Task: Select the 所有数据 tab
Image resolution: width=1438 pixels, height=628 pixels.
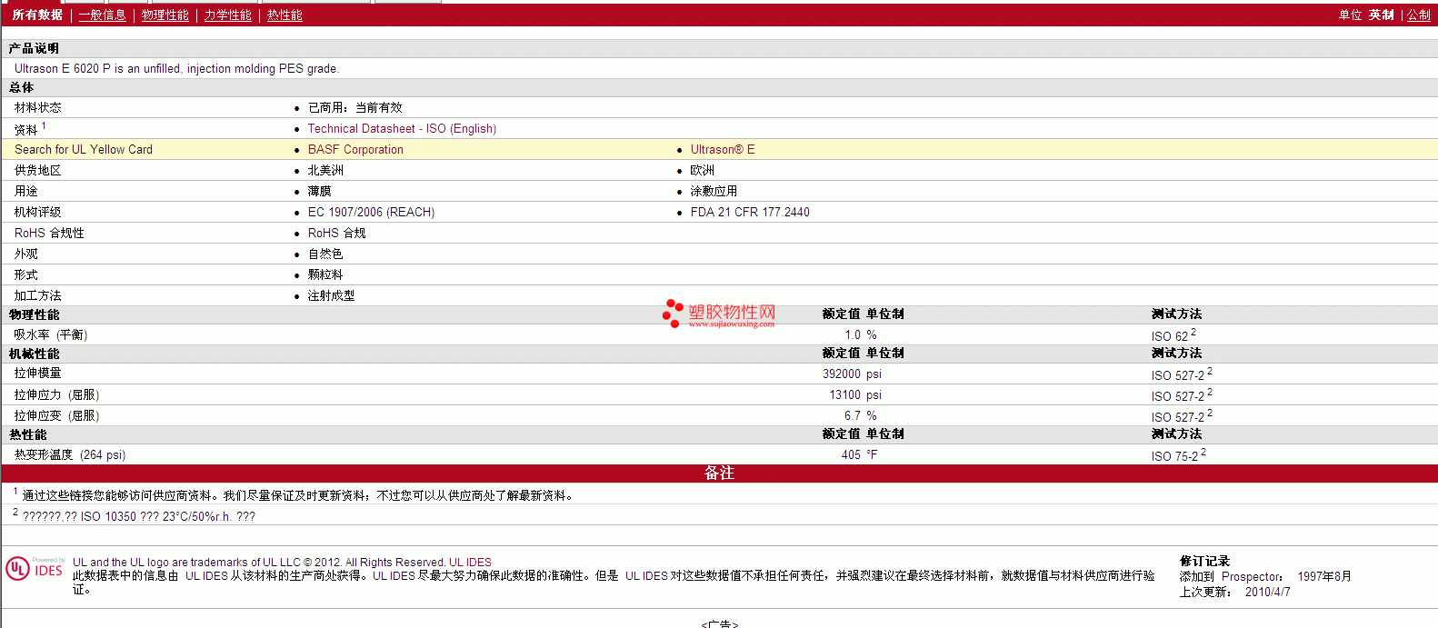Action: [x=37, y=15]
